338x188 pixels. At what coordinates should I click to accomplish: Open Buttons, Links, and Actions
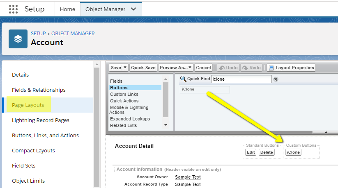click(x=45, y=135)
